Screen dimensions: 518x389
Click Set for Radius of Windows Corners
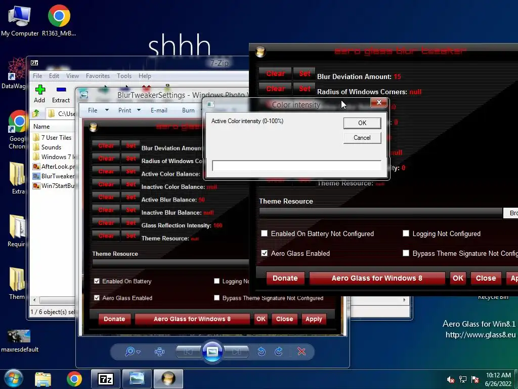tap(305, 89)
